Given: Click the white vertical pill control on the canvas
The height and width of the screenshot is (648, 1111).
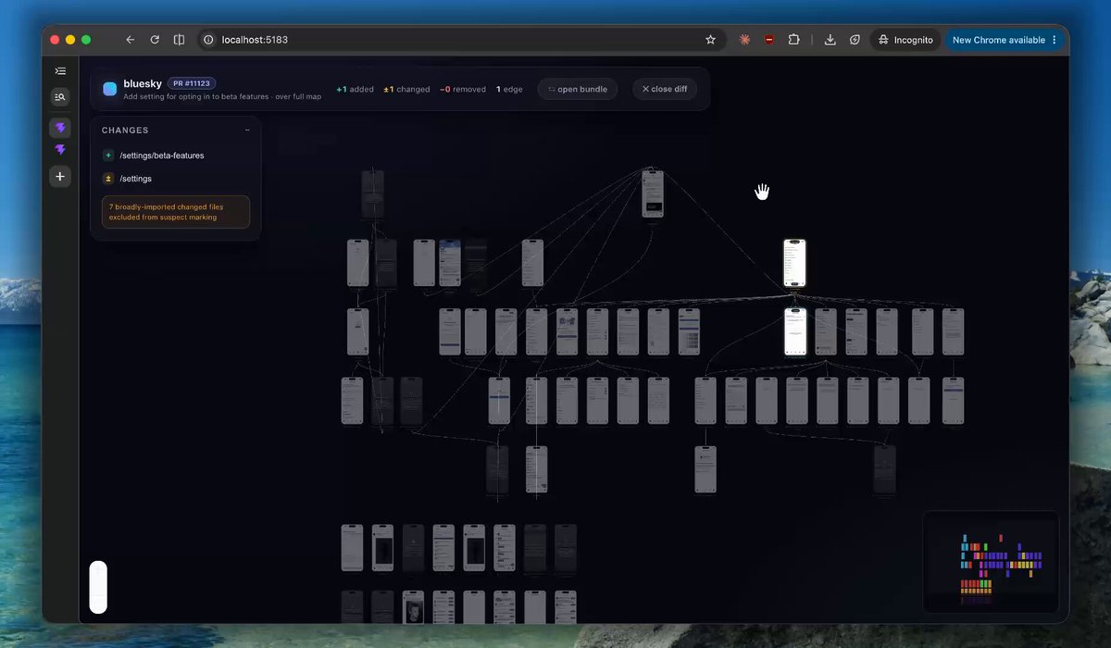Looking at the screenshot, I should coord(98,587).
